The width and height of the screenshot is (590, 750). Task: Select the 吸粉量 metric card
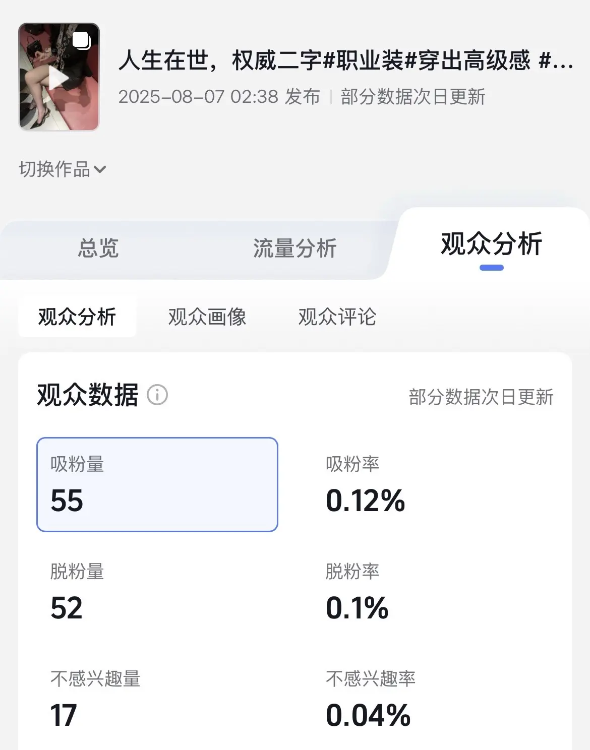pyautogui.click(x=157, y=484)
